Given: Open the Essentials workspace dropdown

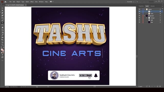Looking at the screenshot, I should [130, 2].
